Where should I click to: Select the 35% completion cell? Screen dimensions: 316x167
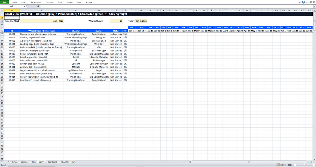pos(125,34)
